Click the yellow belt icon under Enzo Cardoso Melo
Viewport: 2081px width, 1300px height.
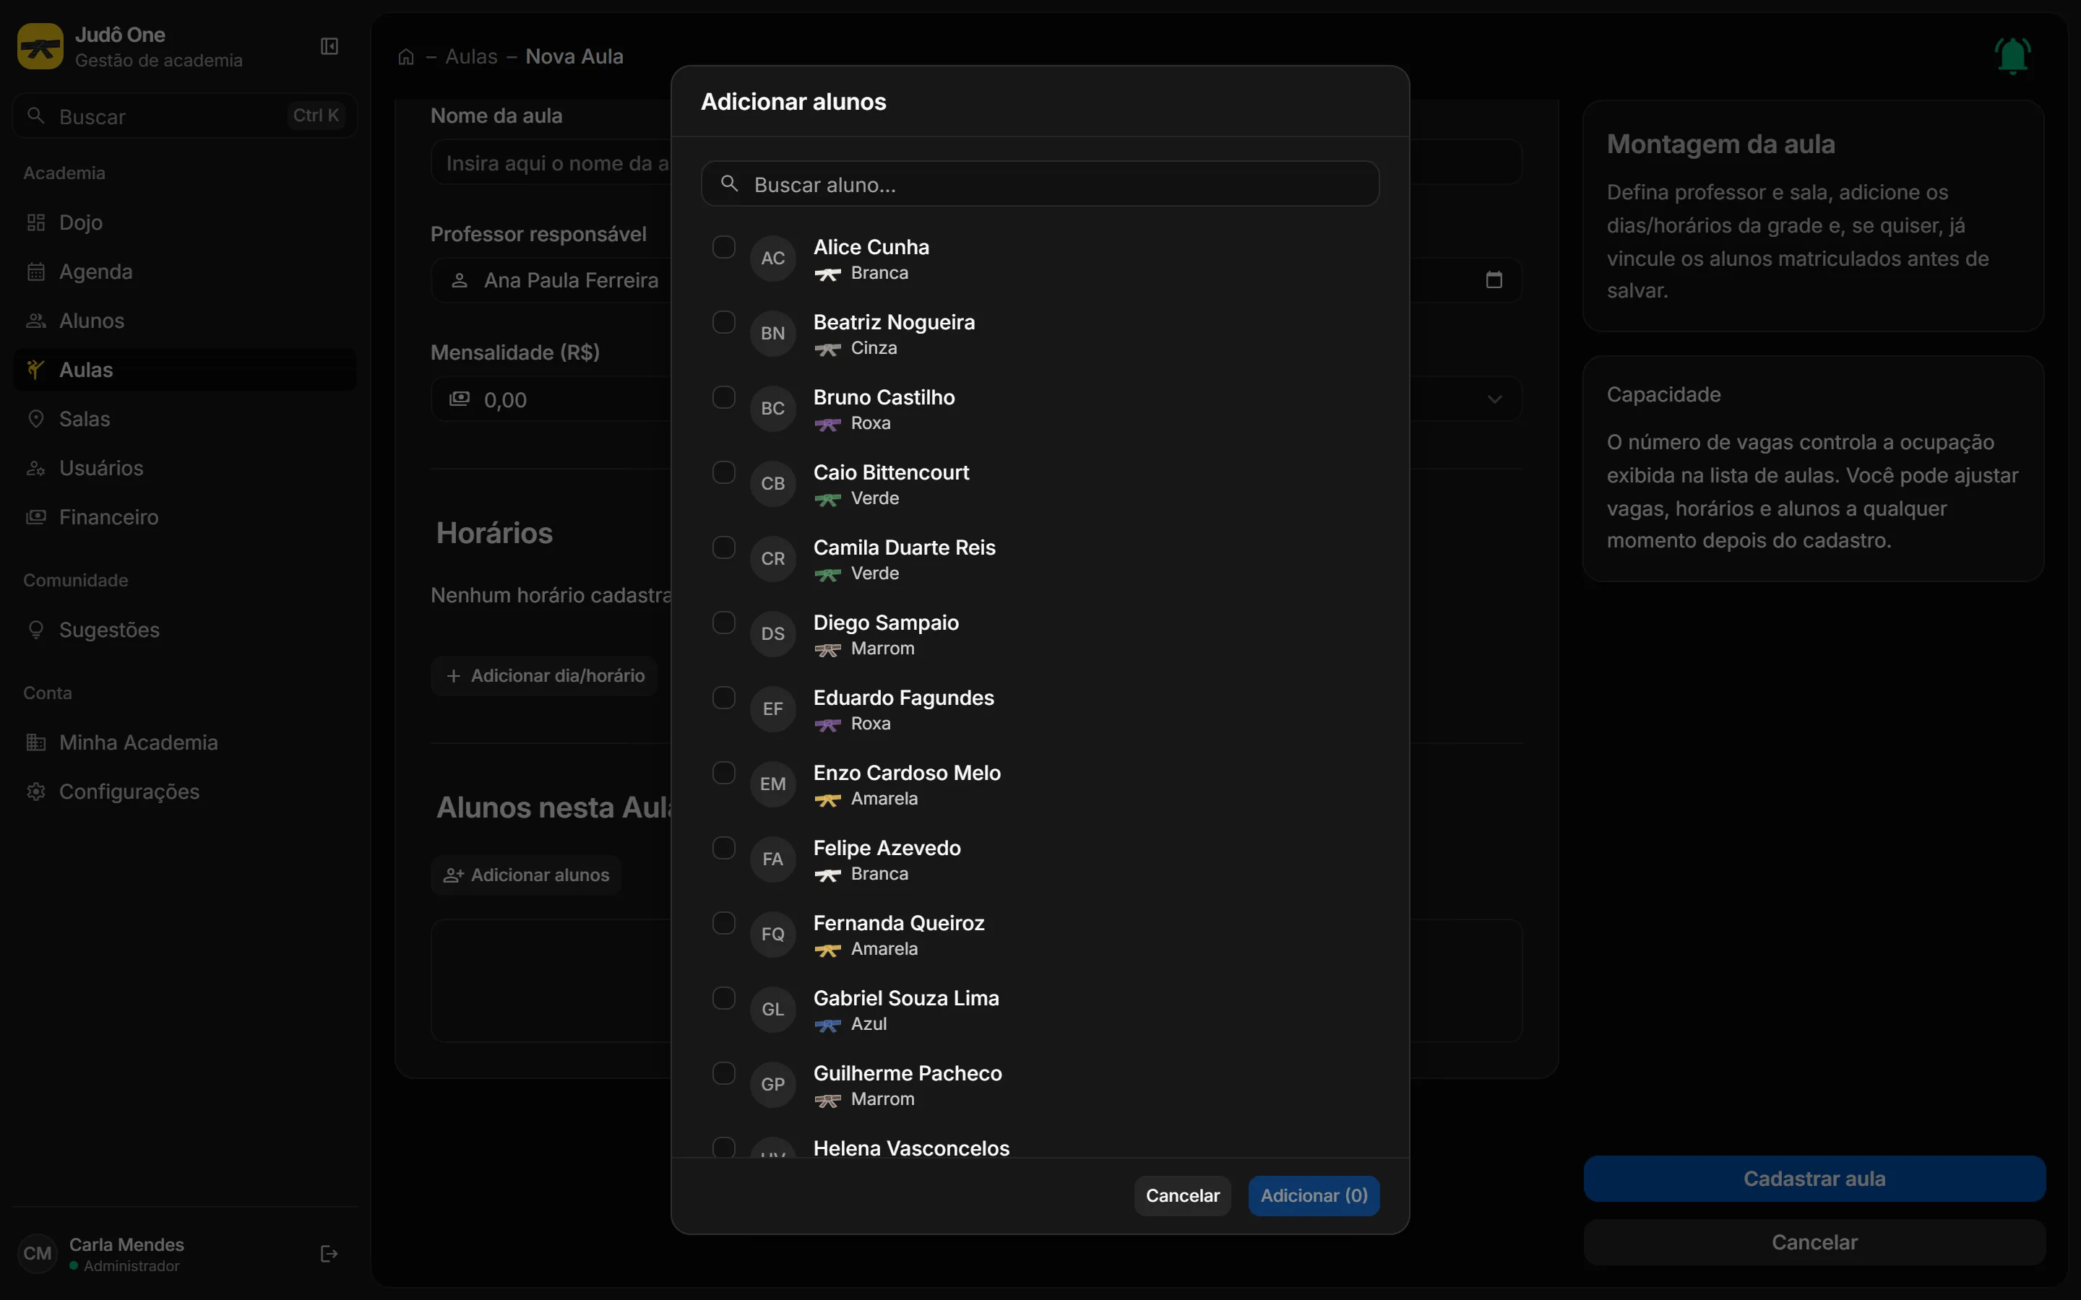[x=827, y=799]
